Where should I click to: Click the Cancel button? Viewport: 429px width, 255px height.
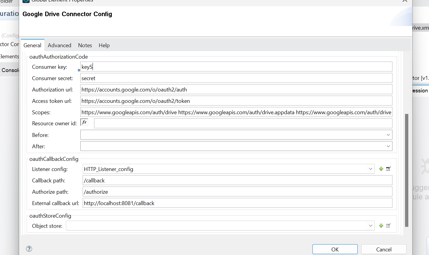tap(383, 249)
